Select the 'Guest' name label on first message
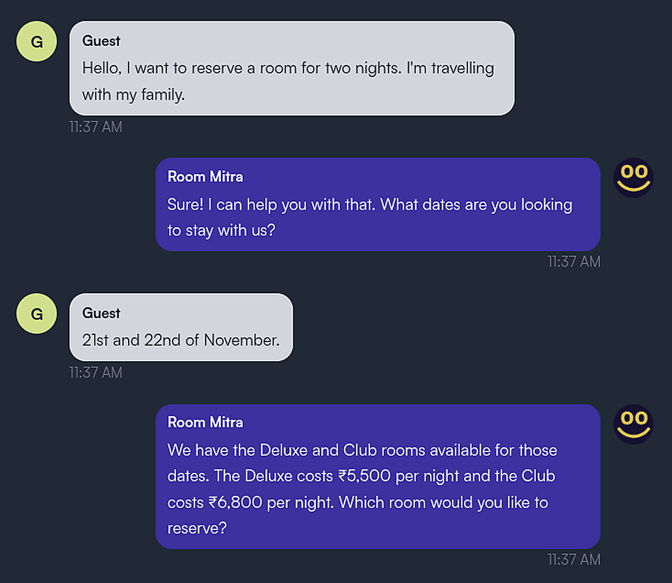This screenshot has height=583, width=672. coord(101,41)
